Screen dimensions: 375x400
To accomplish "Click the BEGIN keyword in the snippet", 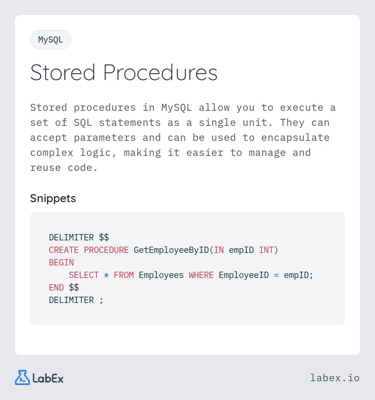I will click(x=61, y=263).
